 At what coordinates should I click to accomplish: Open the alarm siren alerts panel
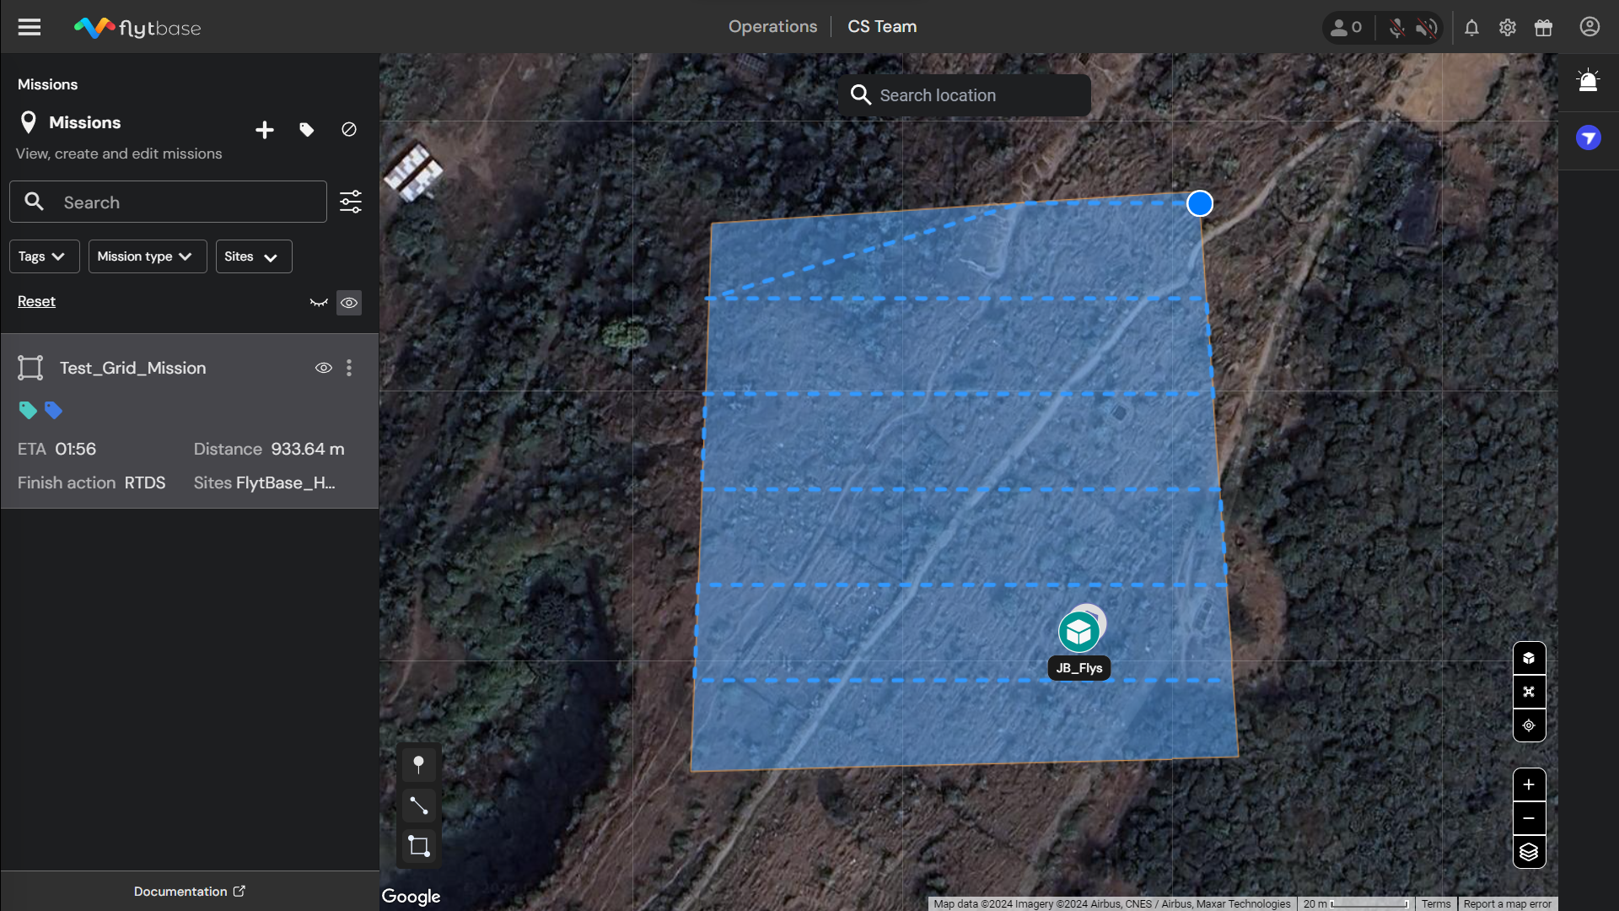[x=1588, y=81]
